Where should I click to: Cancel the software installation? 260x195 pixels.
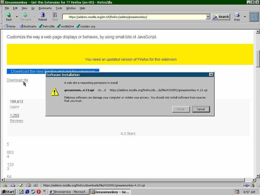201,109
